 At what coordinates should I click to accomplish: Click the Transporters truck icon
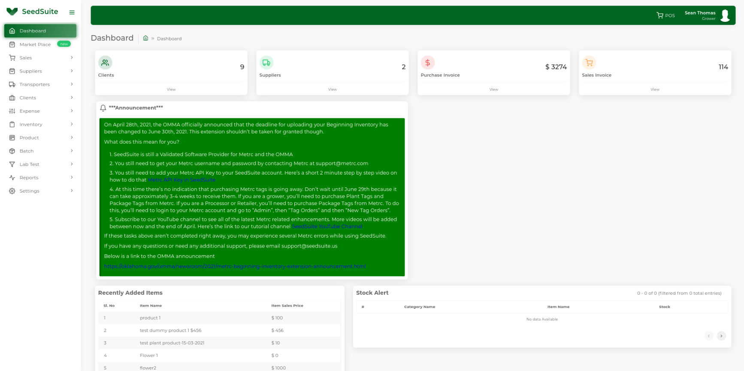(12, 84)
